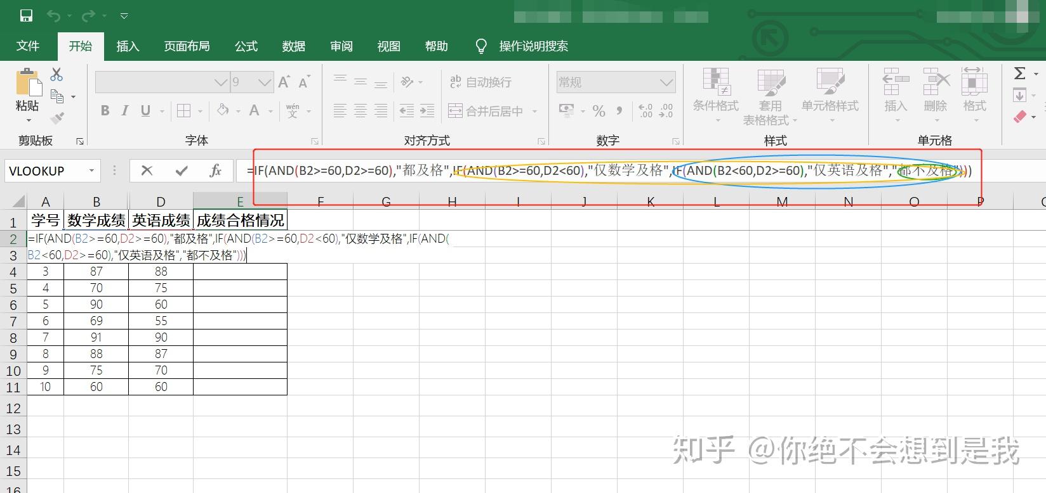Toggle Bold formatting
The width and height of the screenshot is (1046, 493).
[x=105, y=111]
